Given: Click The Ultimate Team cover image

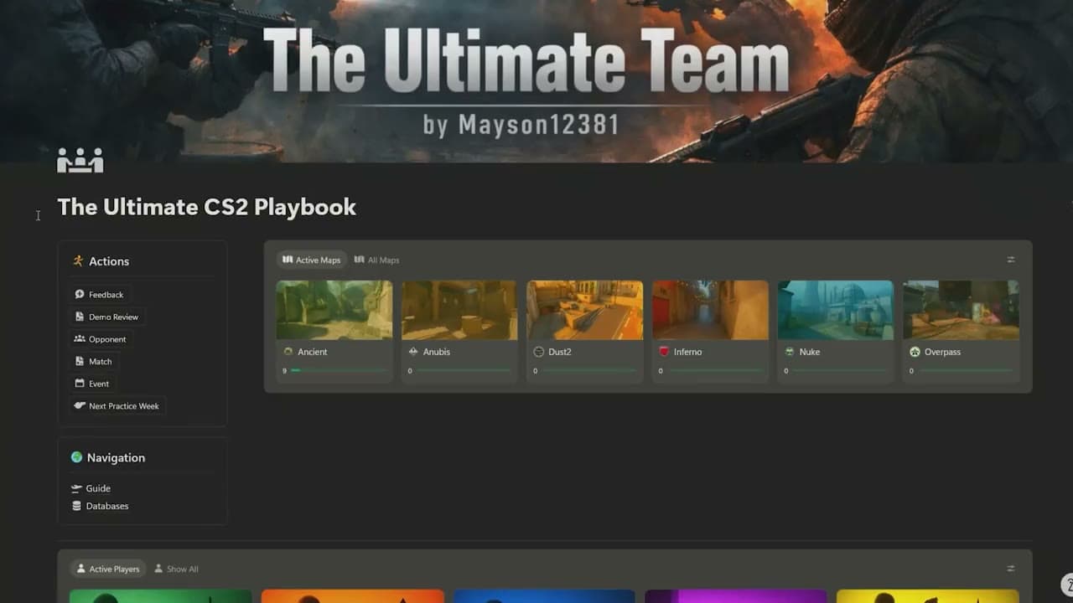Looking at the screenshot, I should coord(536,81).
